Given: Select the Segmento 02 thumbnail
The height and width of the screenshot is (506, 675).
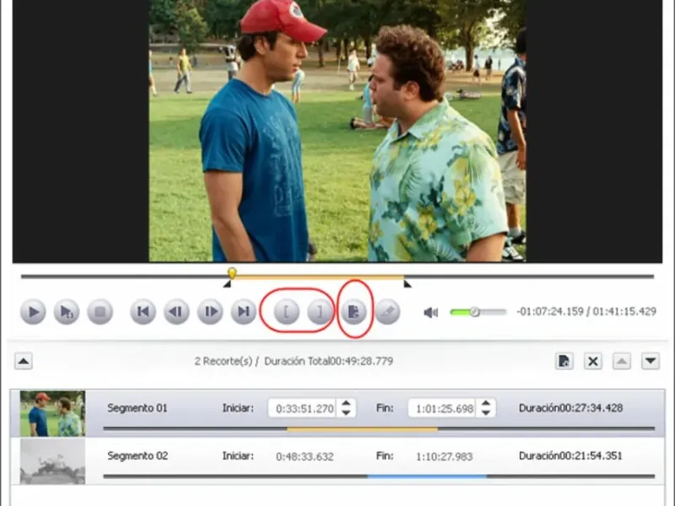Looking at the screenshot, I should coord(52,461).
